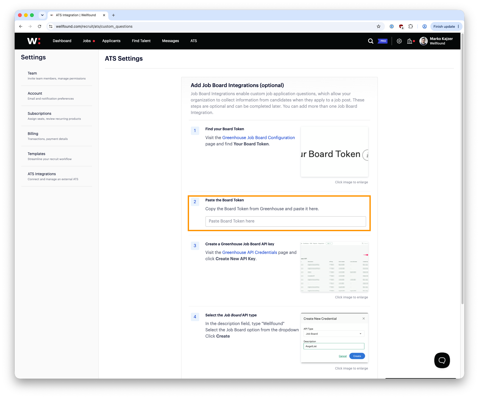Screen dimensions: 479x398
Task: Open the browser extensions puzzle icon
Action: click(411, 26)
